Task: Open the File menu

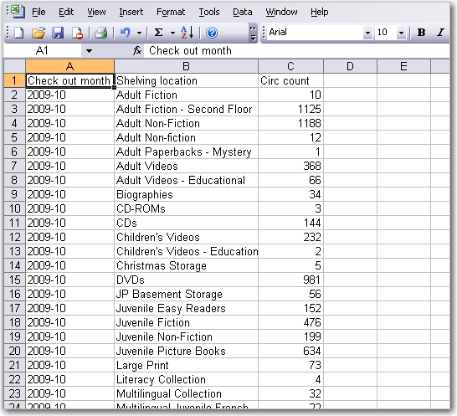Action: (39, 12)
